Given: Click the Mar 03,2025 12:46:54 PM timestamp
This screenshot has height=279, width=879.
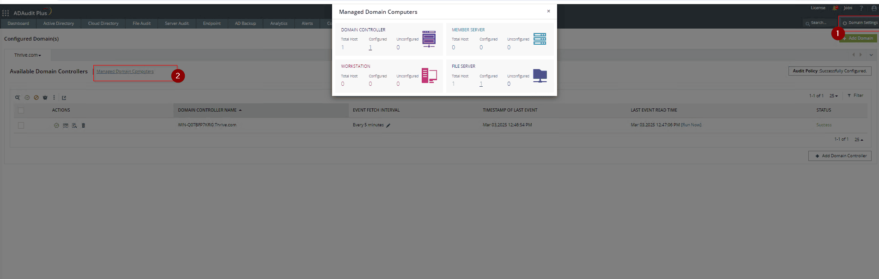Looking at the screenshot, I should tap(507, 125).
